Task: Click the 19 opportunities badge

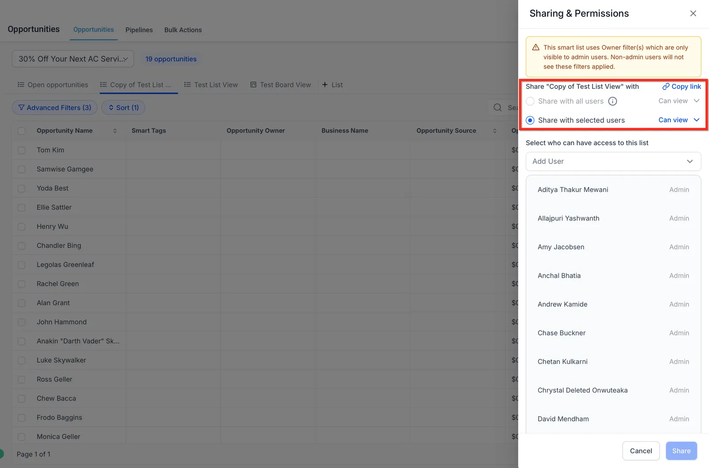Action: [x=171, y=59]
